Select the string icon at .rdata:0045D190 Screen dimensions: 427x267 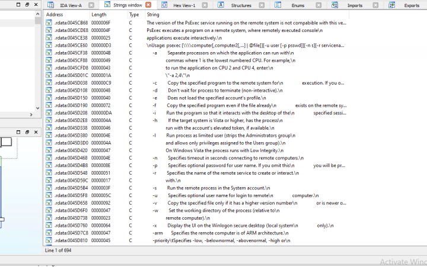[49, 105]
